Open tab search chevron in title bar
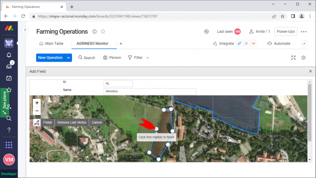The image size is (316, 178). [273, 4]
